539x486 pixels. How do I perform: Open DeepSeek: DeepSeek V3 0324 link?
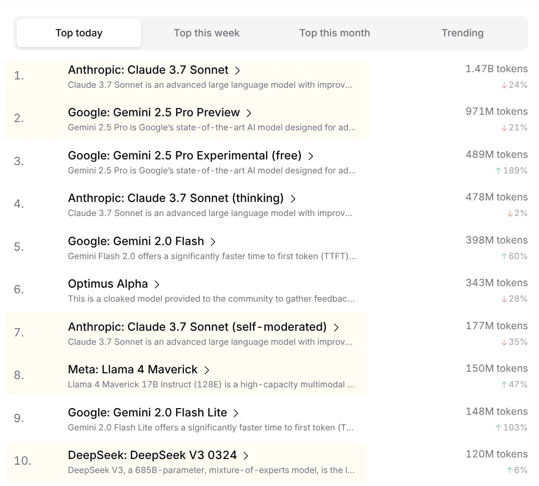pos(152,455)
